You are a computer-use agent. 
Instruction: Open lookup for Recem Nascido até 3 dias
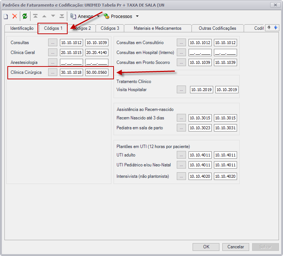point(182,118)
